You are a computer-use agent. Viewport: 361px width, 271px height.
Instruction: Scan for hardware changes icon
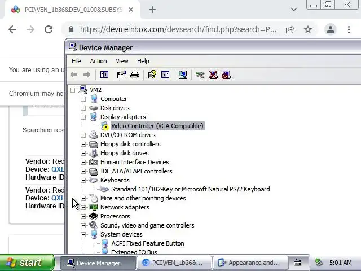click(183, 75)
